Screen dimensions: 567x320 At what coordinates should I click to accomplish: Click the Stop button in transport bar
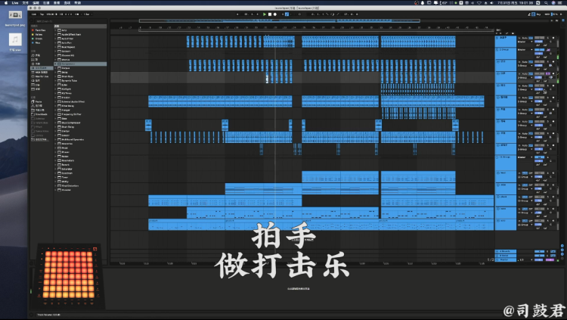[x=269, y=14]
